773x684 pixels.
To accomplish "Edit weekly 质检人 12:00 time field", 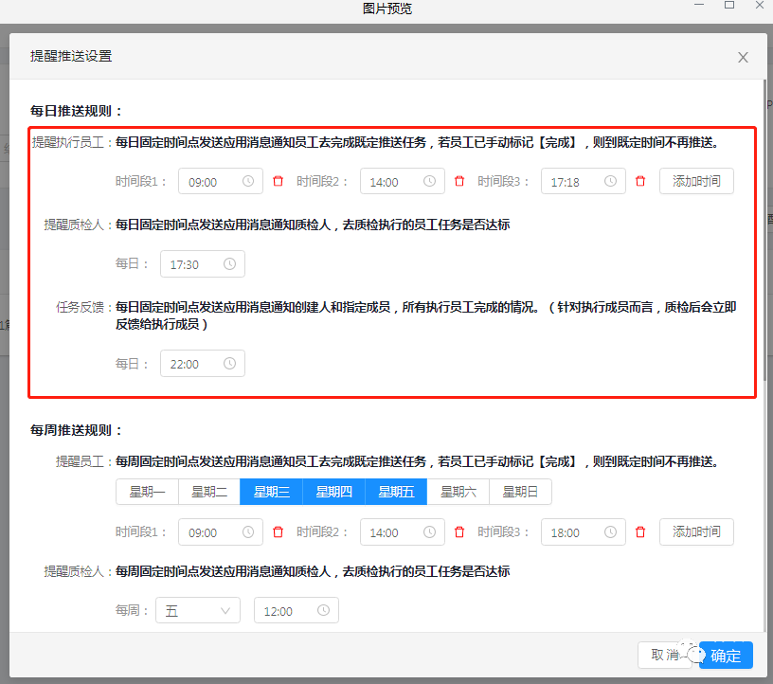I will point(297,610).
